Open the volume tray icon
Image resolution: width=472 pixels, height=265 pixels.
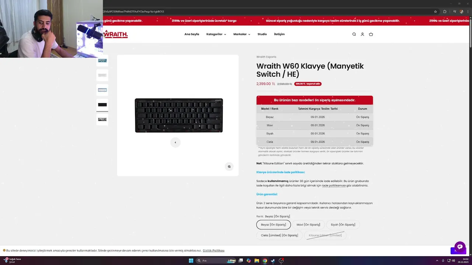tap(453, 261)
